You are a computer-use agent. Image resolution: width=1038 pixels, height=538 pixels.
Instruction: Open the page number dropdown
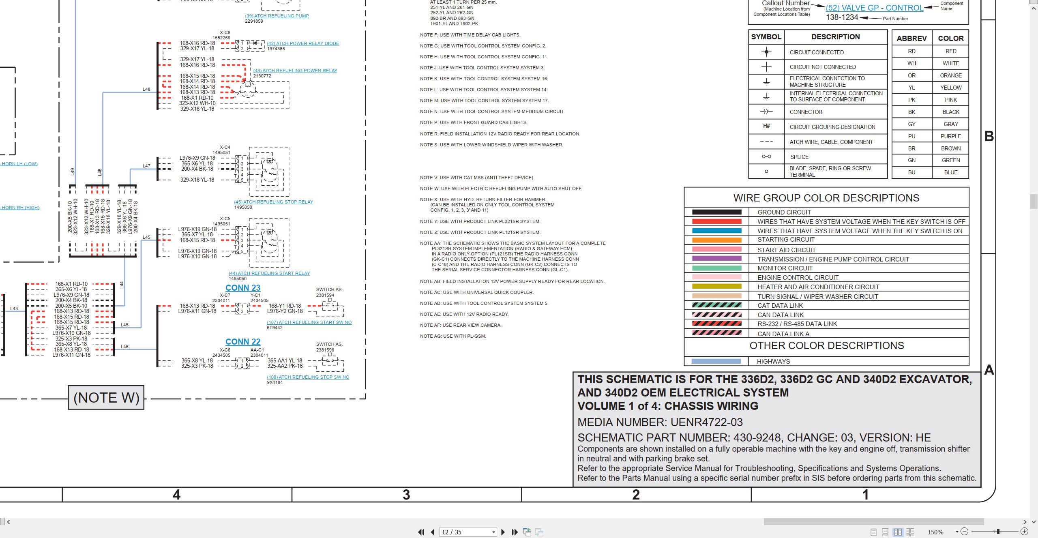pos(493,532)
